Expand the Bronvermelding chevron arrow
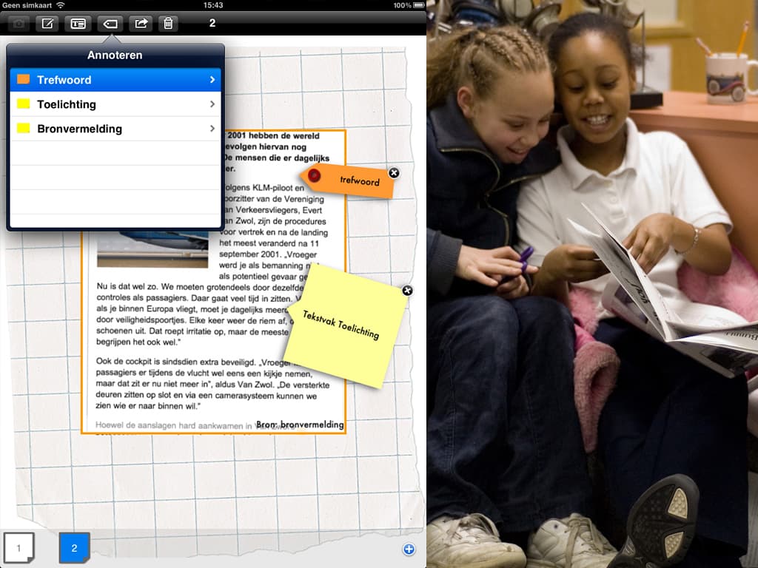Viewport: 758px width, 568px height. pyautogui.click(x=212, y=129)
